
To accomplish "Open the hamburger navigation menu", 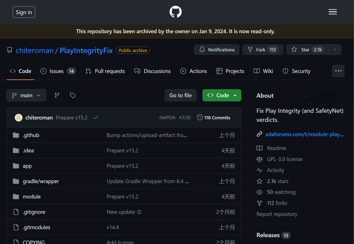I will 333,12.
